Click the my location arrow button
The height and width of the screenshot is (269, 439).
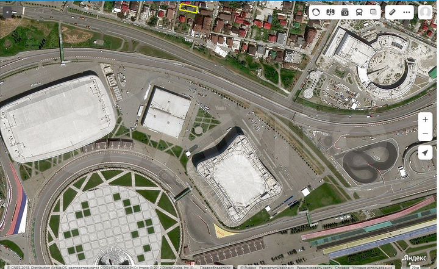click(425, 152)
